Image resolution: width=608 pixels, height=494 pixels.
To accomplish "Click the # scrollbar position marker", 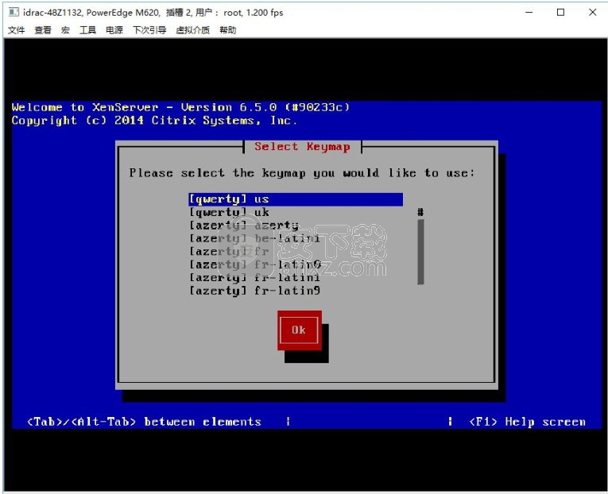I will coord(420,212).
